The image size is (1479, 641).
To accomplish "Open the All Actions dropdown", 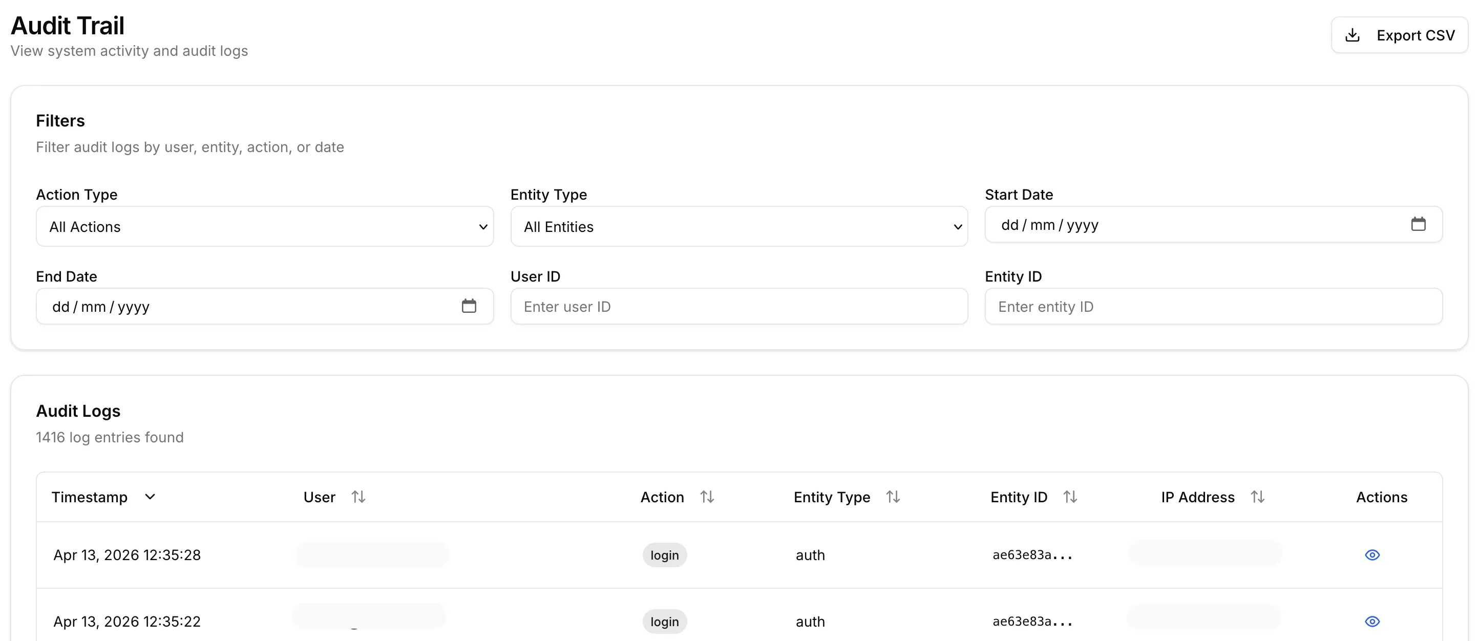I will click(x=264, y=226).
